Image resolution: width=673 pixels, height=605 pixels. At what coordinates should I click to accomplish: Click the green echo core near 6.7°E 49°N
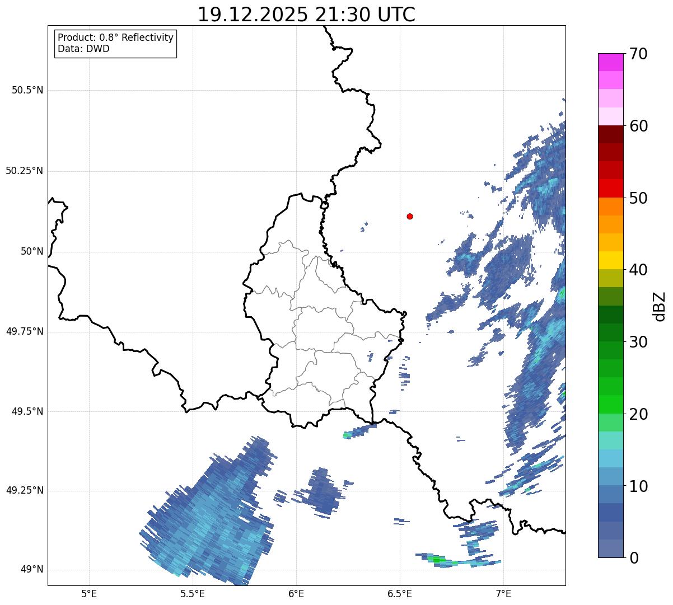point(437,559)
